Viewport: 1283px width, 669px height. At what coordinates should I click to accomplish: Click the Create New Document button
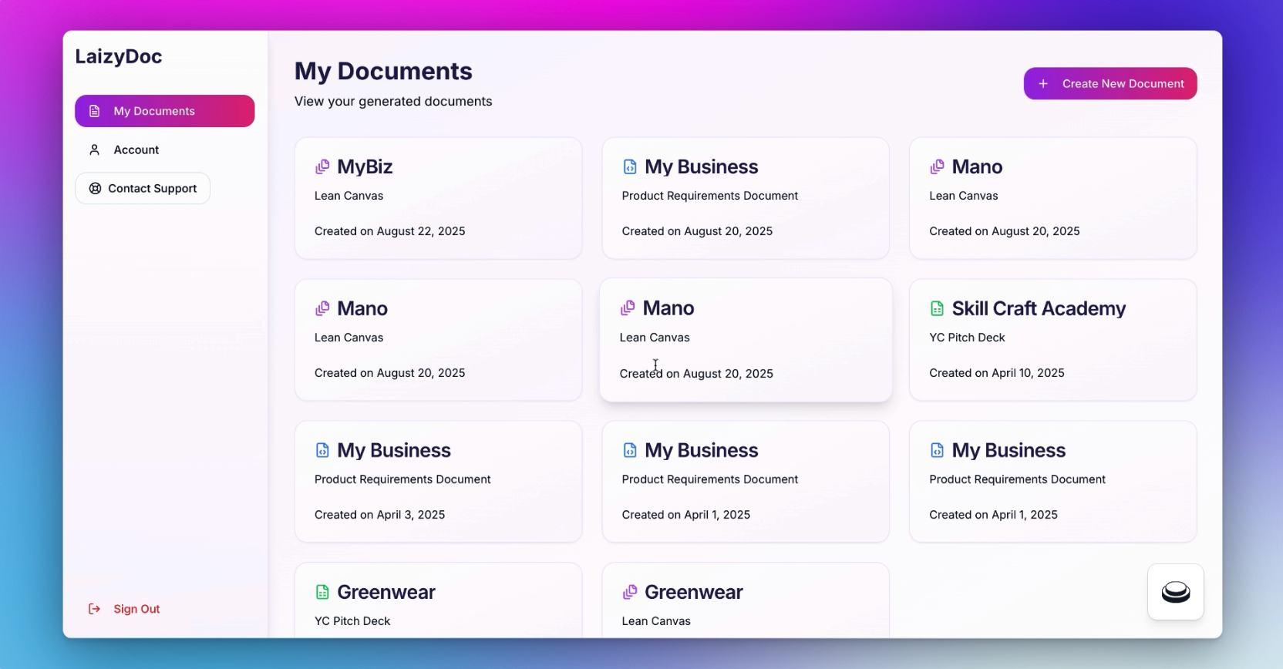point(1110,83)
